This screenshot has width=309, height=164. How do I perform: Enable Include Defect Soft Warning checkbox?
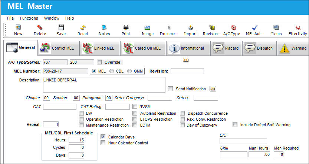235,125
